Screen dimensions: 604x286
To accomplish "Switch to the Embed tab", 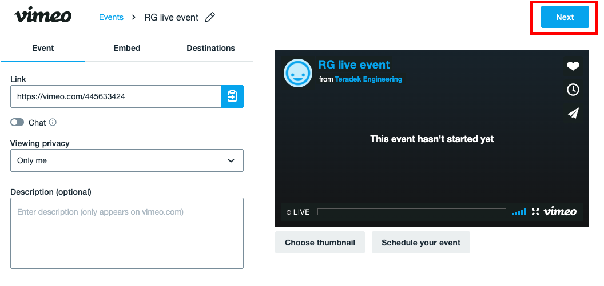I will pos(127,48).
